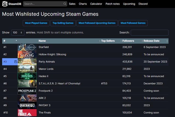The height and width of the screenshot is (117, 175).
Task: Click the Most Played Games button
Action: [36, 23]
